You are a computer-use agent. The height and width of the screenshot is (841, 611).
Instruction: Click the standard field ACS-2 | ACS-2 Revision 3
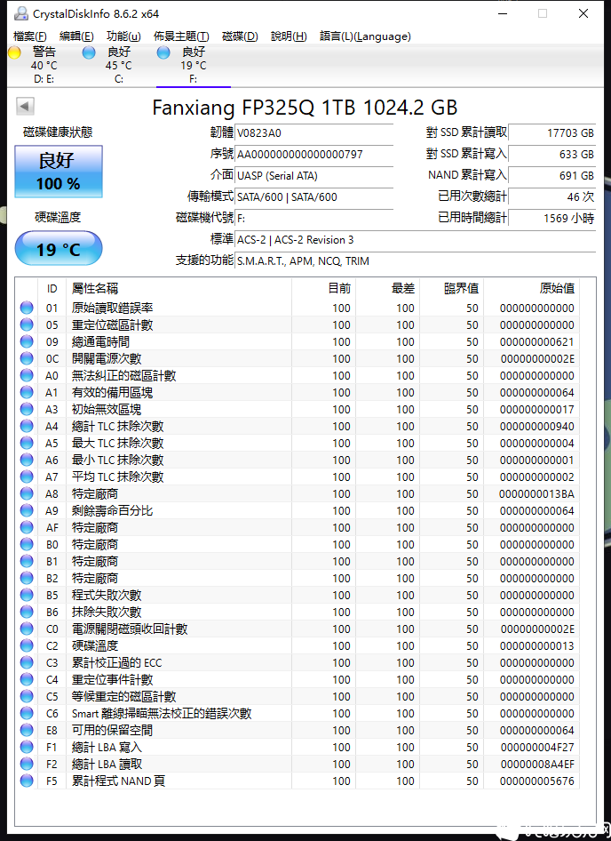416,240
